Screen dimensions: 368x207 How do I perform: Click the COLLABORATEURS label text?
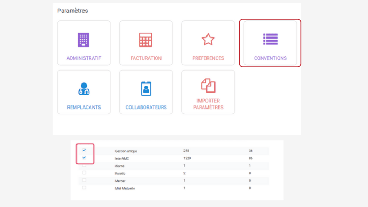(x=146, y=108)
